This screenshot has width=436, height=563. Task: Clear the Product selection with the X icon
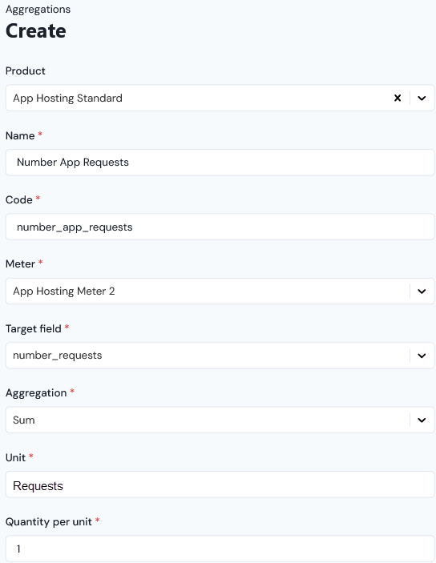tap(398, 98)
